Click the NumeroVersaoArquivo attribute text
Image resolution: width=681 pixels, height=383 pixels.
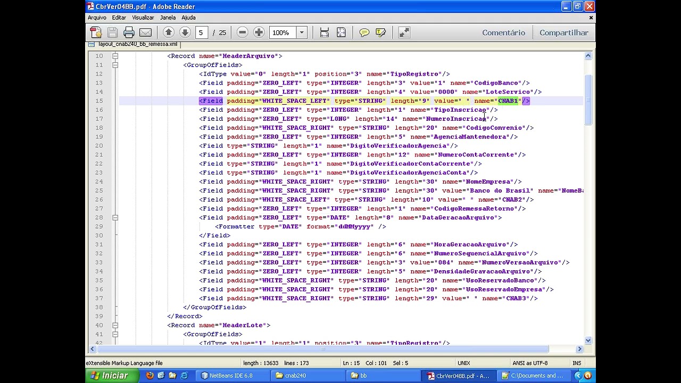tap(520, 262)
